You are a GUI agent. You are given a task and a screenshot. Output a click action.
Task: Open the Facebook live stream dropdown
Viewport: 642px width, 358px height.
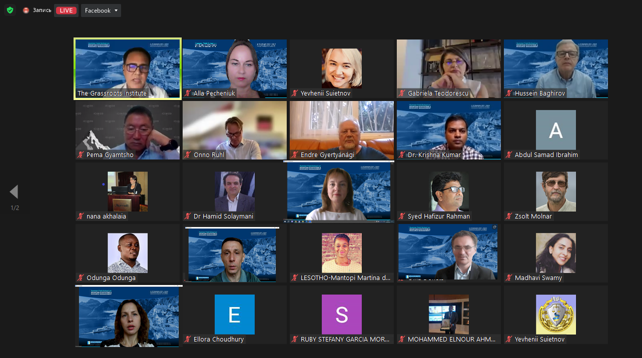coord(101,10)
